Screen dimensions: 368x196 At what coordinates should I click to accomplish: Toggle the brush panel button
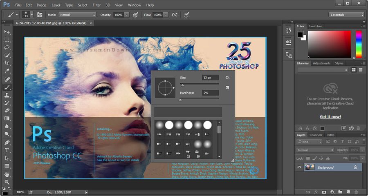click(x=40, y=15)
